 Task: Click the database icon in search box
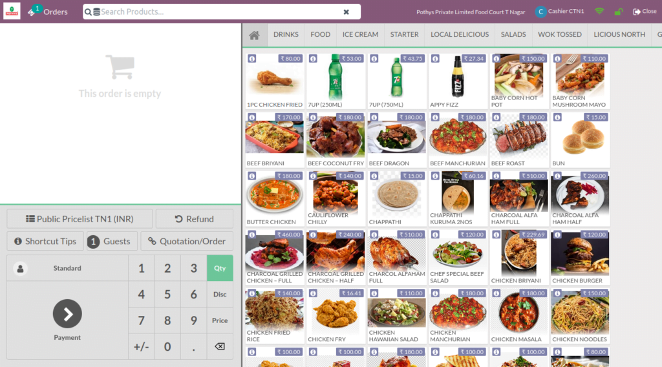point(97,12)
